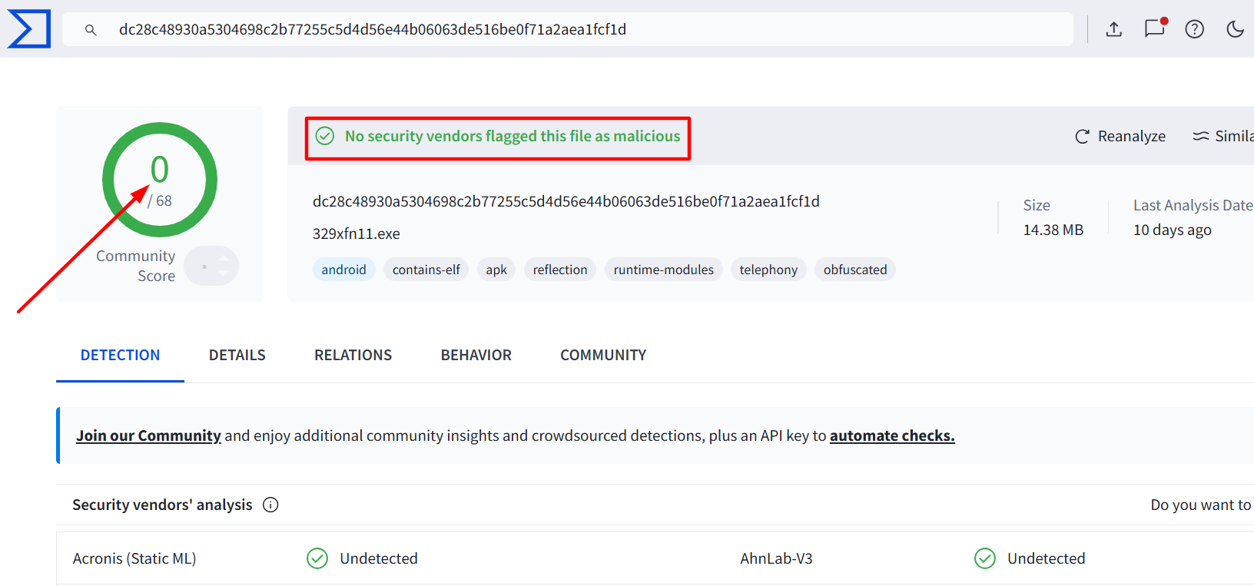
Task: Open the automate checks link
Action: point(892,435)
